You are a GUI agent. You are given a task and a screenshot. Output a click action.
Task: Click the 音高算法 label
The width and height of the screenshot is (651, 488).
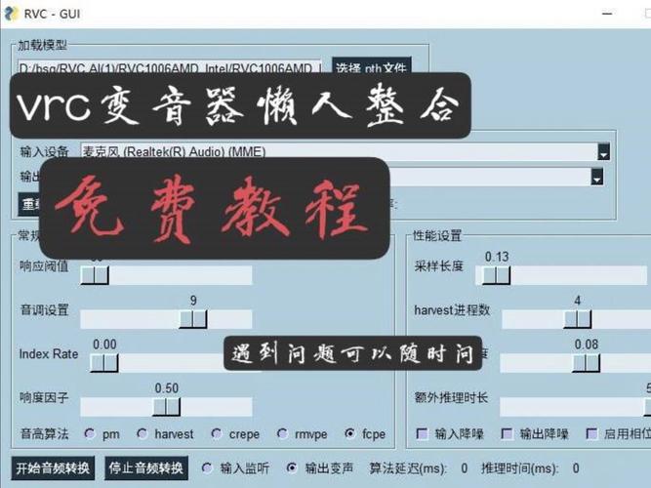45,433
